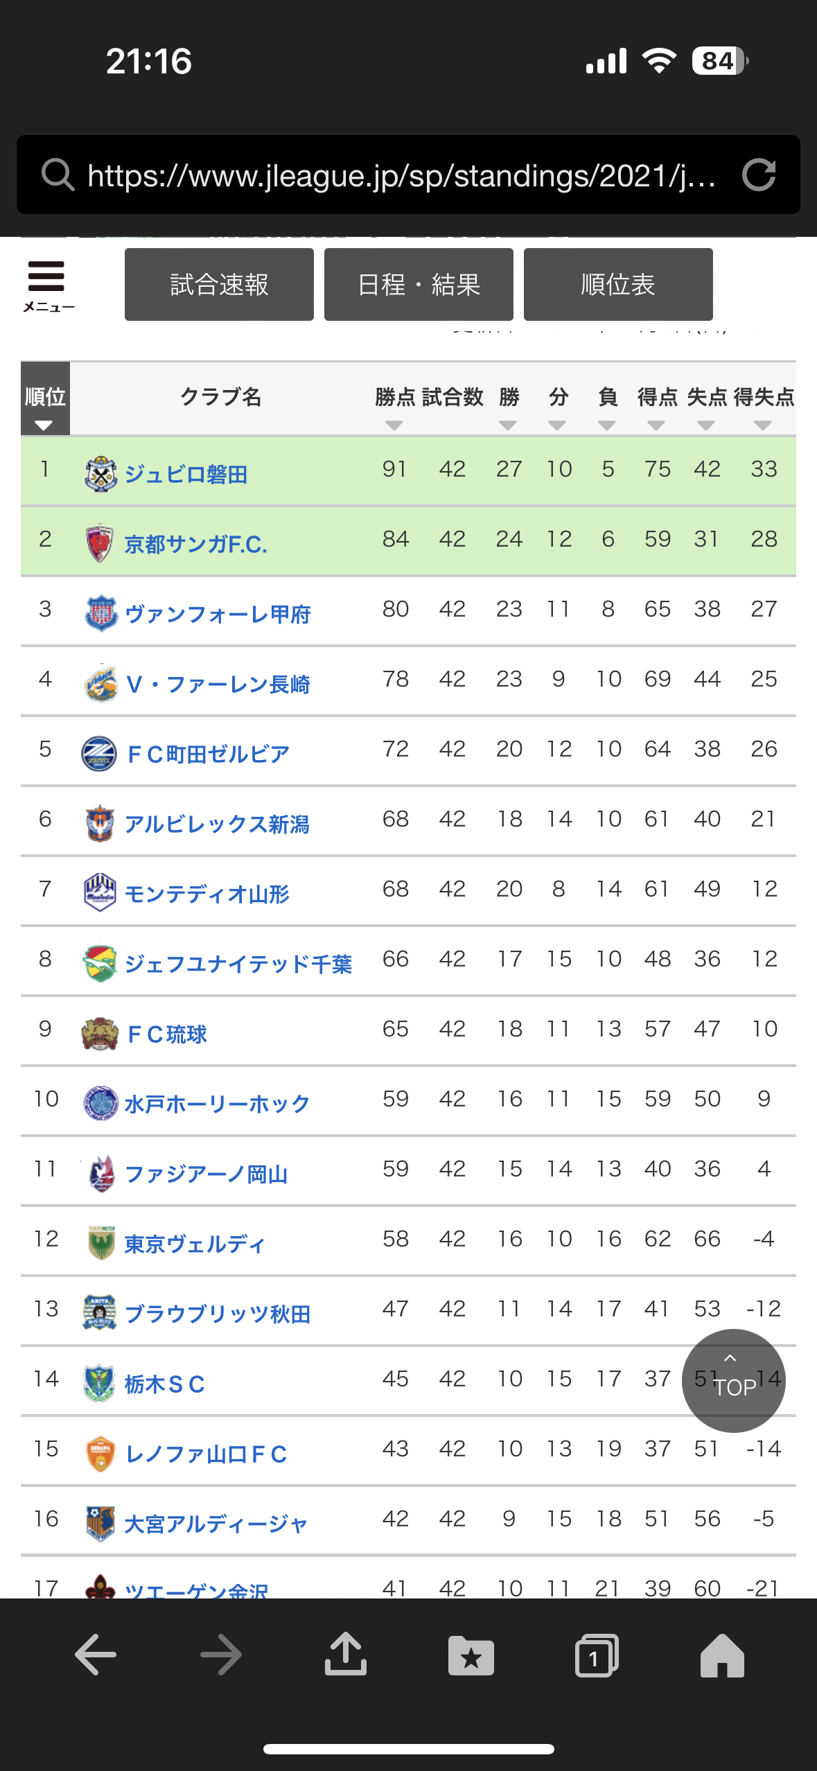The height and width of the screenshot is (1771, 817).
Task: Open the tabs counter icon
Action: click(x=596, y=1655)
